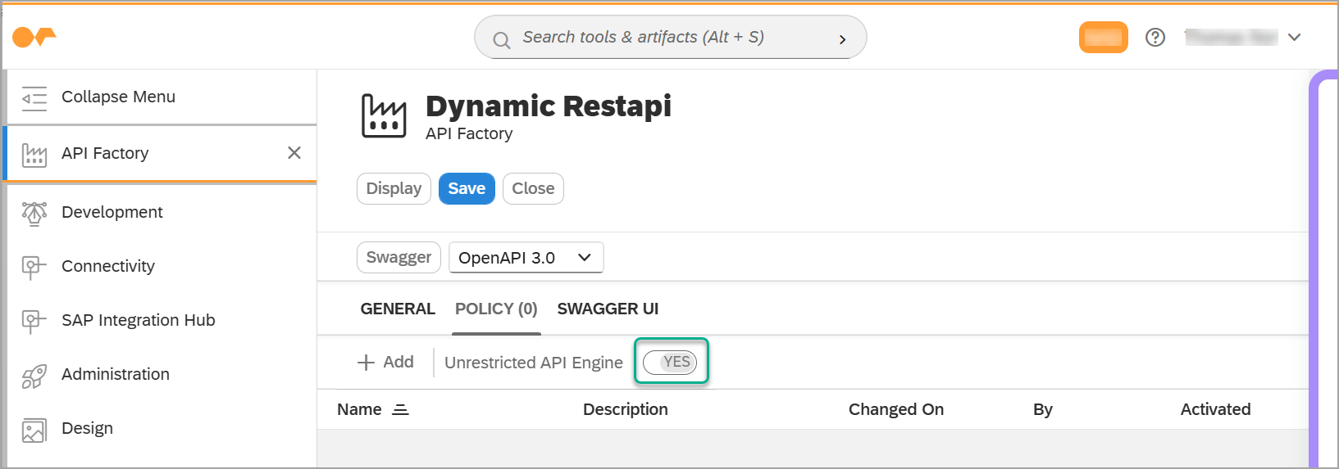Click the search submit arrow icon
This screenshot has width=1339, height=469.
click(x=842, y=39)
